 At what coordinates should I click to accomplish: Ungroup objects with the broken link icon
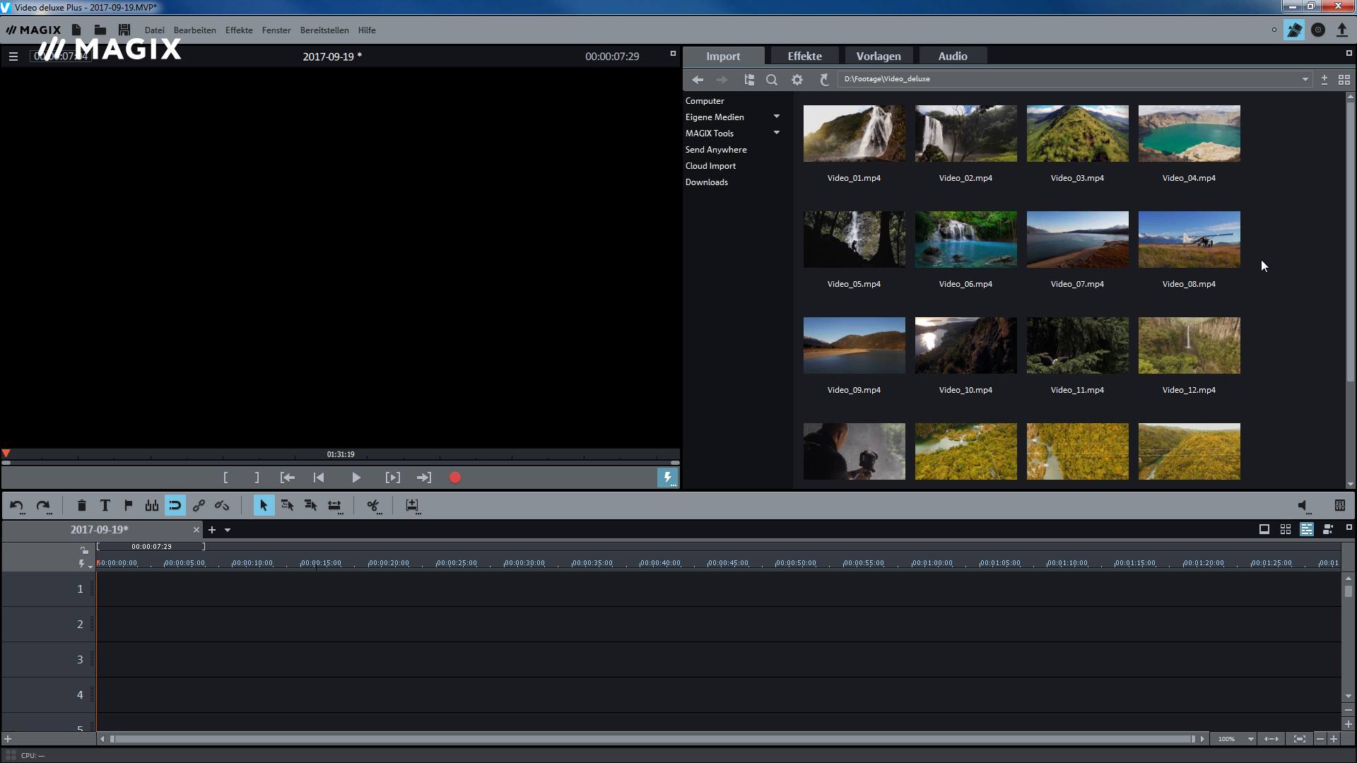tap(222, 506)
